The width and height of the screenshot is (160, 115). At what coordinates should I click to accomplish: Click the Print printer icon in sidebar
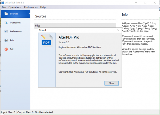tap(6, 41)
